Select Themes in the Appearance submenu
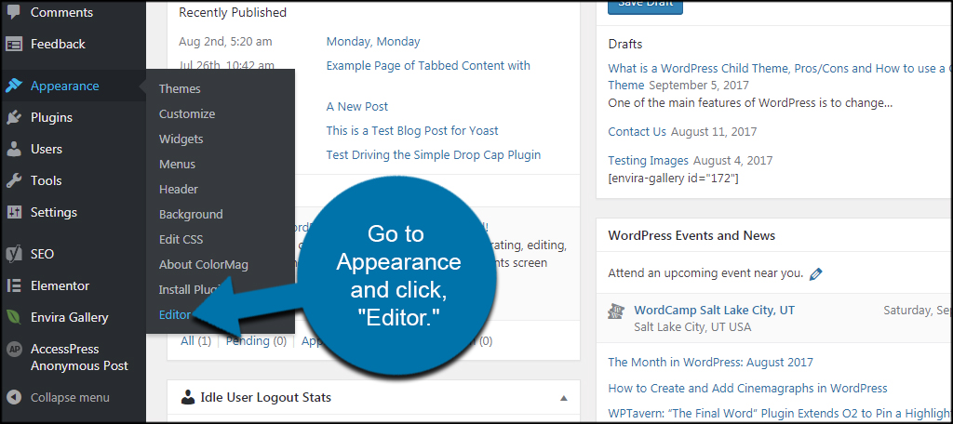Viewport: 953px width, 424px height. coord(180,88)
